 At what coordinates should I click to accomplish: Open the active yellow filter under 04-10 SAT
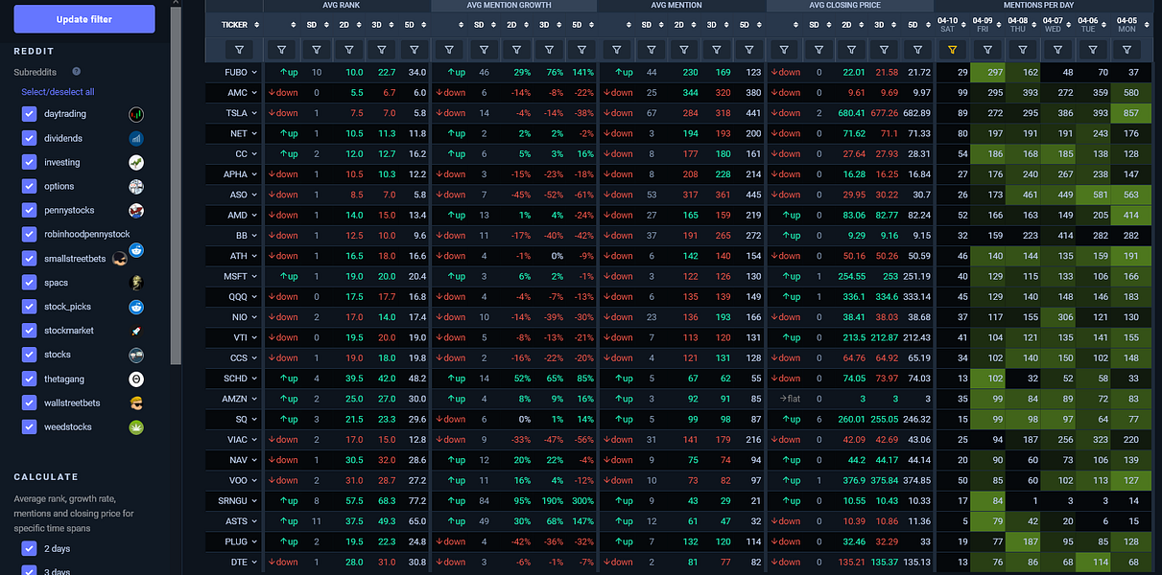951,49
